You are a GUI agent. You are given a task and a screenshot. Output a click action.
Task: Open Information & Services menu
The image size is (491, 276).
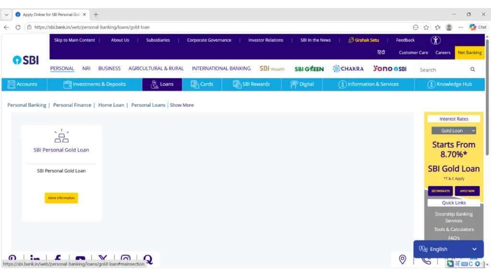click(369, 84)
